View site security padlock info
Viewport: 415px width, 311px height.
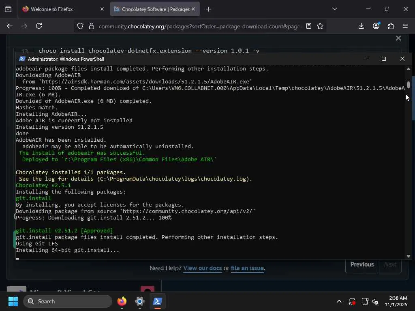tap(92, 26)
